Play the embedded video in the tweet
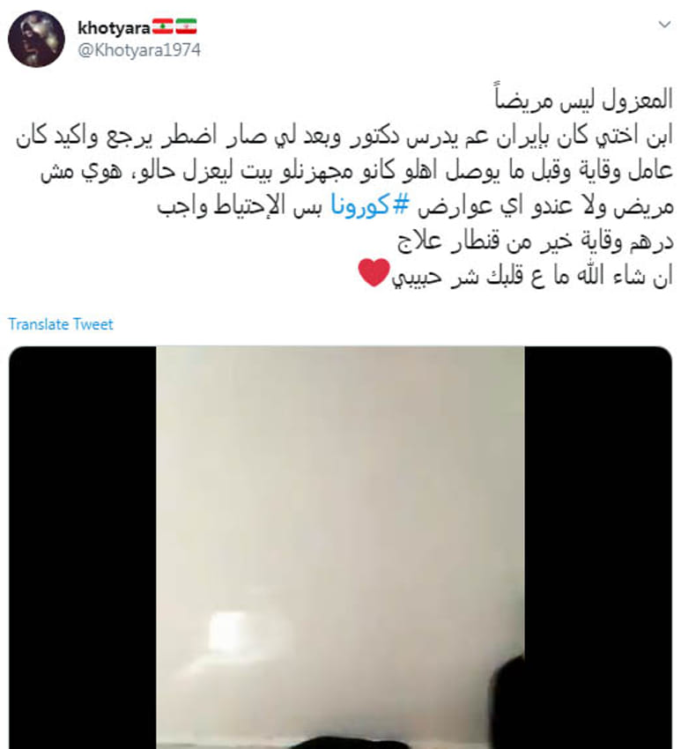The image size is (681, 749). click(x=340, y=547)
